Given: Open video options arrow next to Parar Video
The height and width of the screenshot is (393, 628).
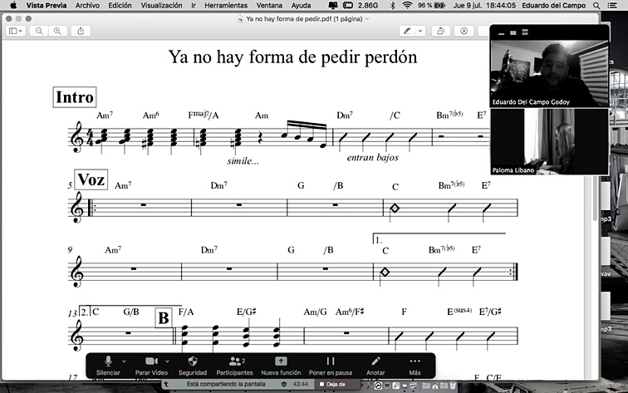Looking at the screenshot, I should point(167,361).
